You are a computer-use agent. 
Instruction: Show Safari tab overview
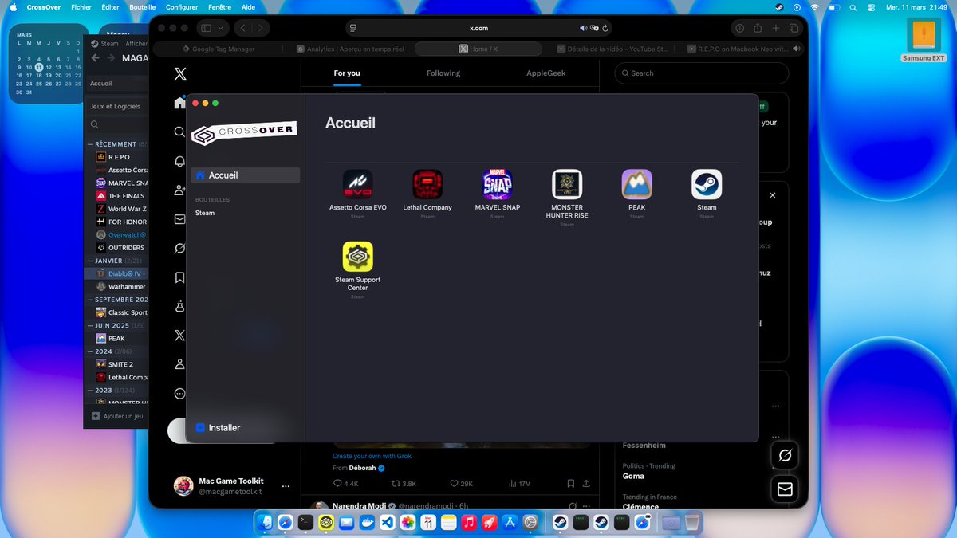point(794,28)
